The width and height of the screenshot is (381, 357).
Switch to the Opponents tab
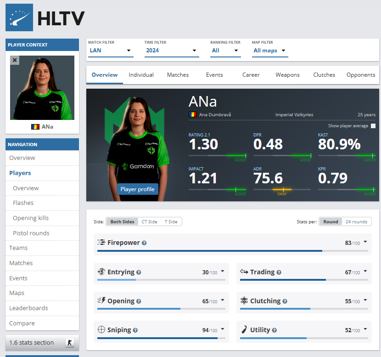(361, 74)
